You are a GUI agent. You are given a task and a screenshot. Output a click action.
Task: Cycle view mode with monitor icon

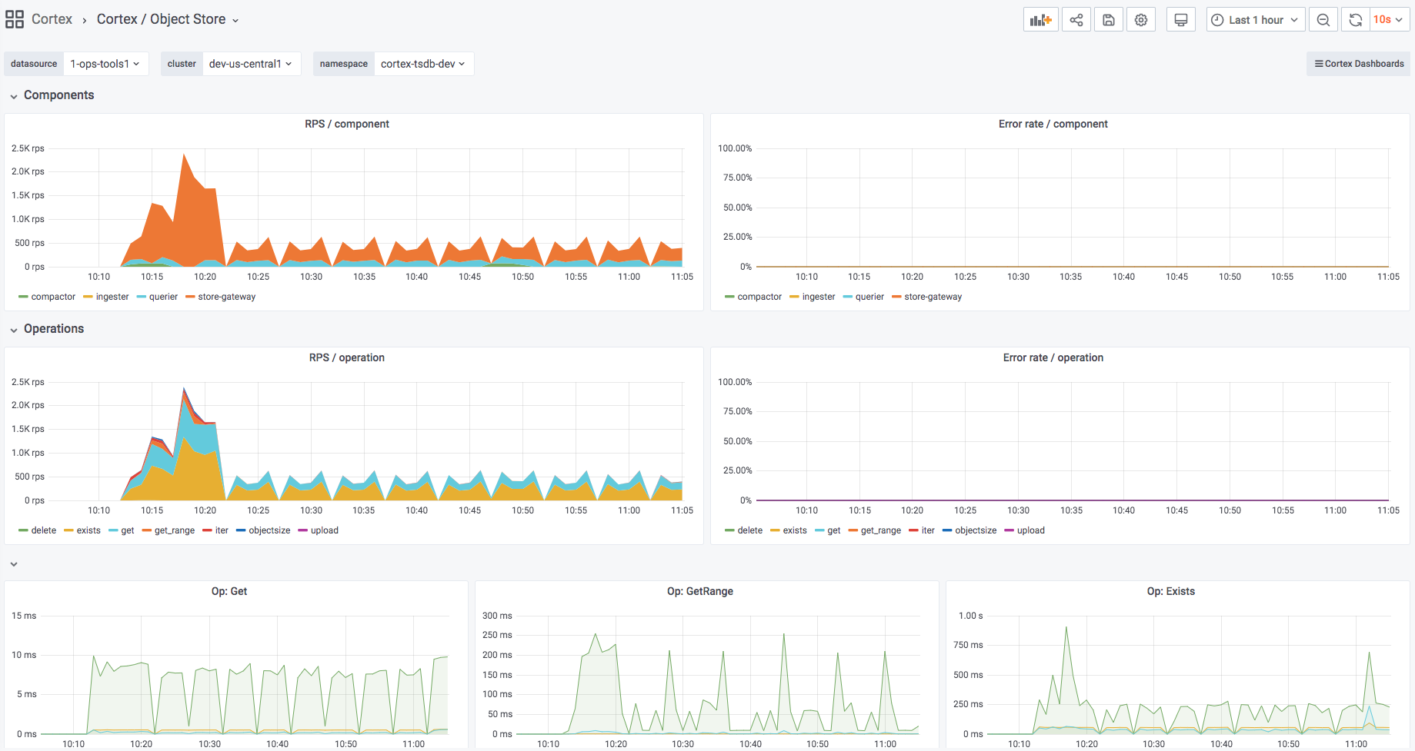tap(1181, 20)
